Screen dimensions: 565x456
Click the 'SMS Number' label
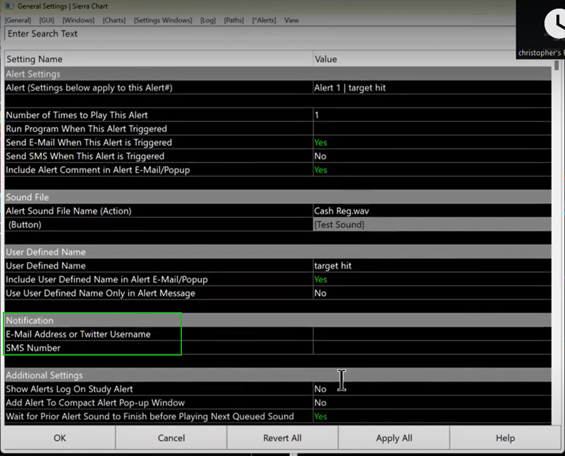[33, 348]
